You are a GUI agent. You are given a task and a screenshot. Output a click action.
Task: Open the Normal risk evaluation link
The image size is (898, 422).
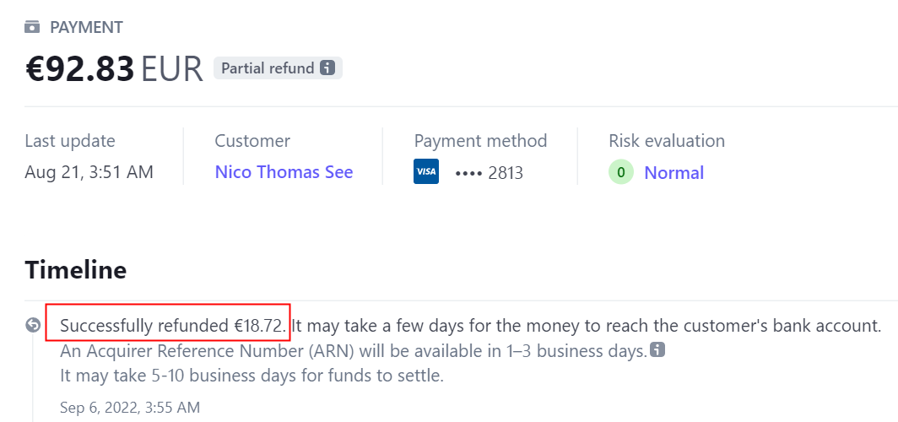[x=673, y=173]
